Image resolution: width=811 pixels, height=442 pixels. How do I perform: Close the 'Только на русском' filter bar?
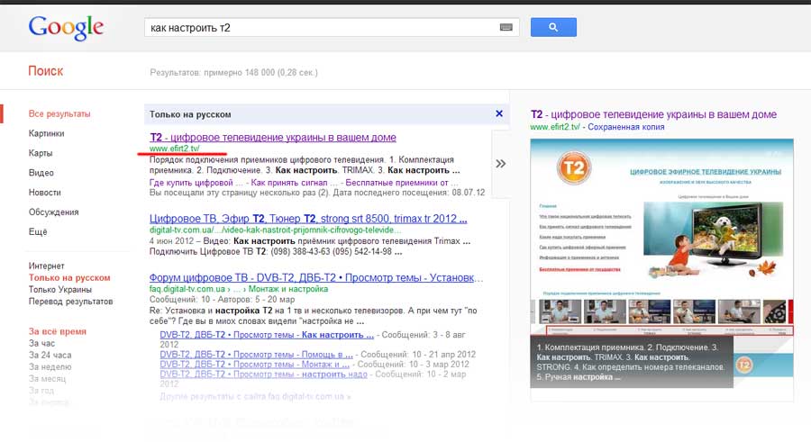point(499,113)
